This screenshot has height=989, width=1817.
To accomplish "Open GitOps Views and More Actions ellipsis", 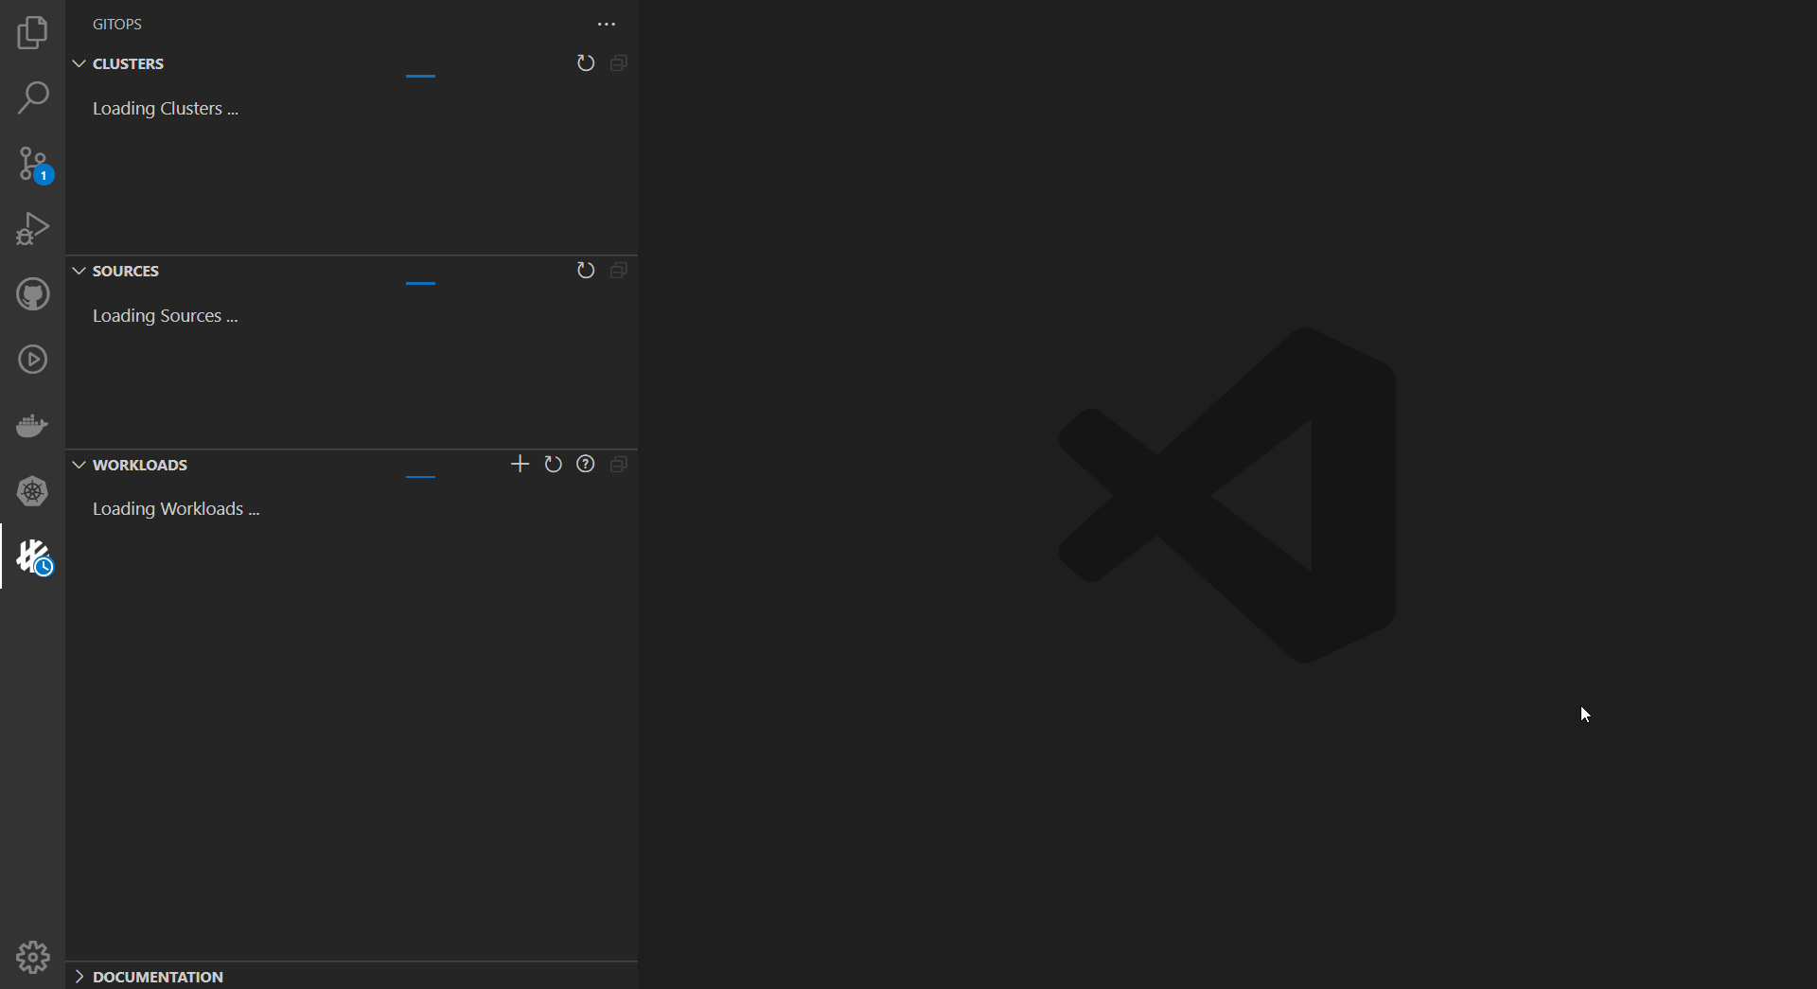I will [x=607, y=25].
